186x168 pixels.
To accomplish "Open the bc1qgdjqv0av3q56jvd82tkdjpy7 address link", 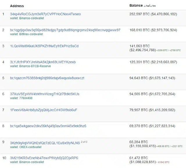I will (65, 30).
